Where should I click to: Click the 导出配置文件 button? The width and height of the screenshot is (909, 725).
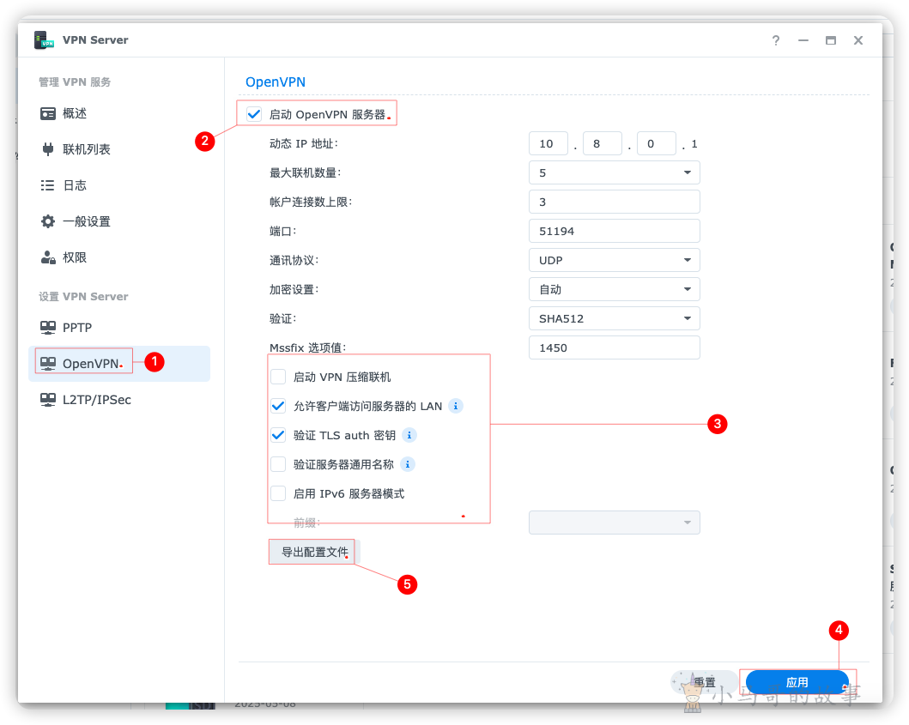(315, 552)
